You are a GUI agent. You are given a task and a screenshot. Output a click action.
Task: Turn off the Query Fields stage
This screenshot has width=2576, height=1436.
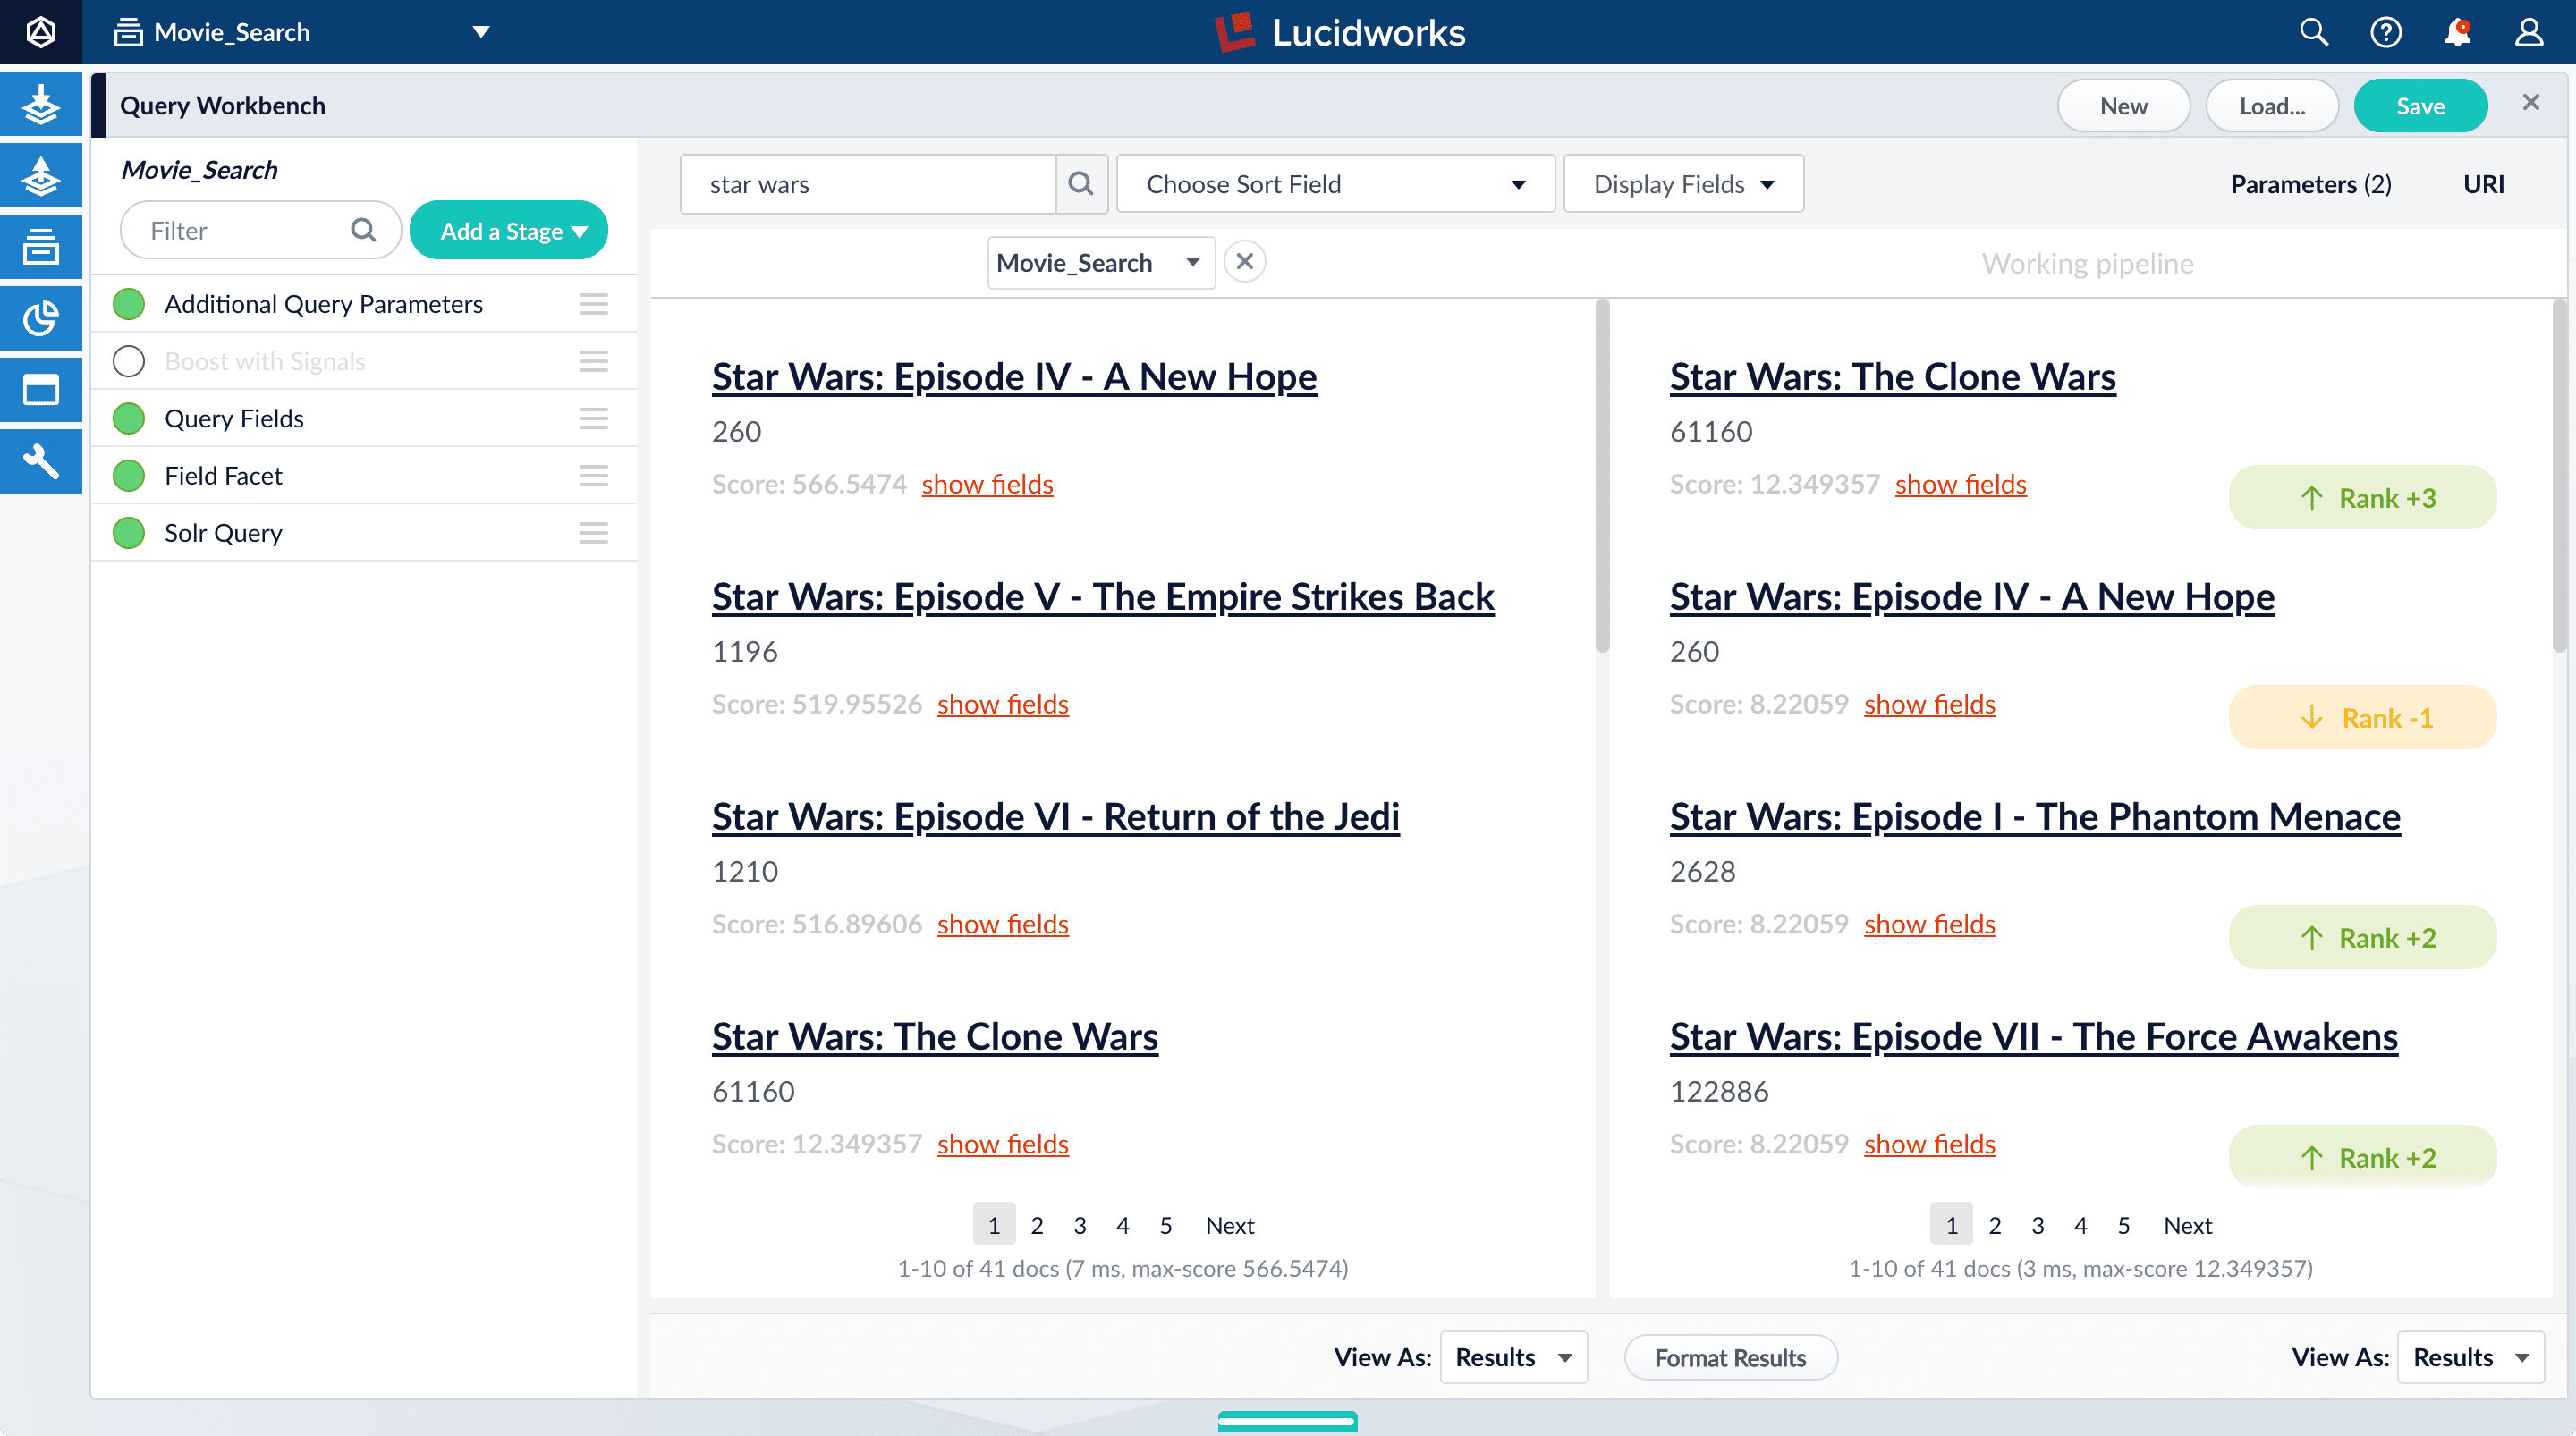click(x=129, y=418)
